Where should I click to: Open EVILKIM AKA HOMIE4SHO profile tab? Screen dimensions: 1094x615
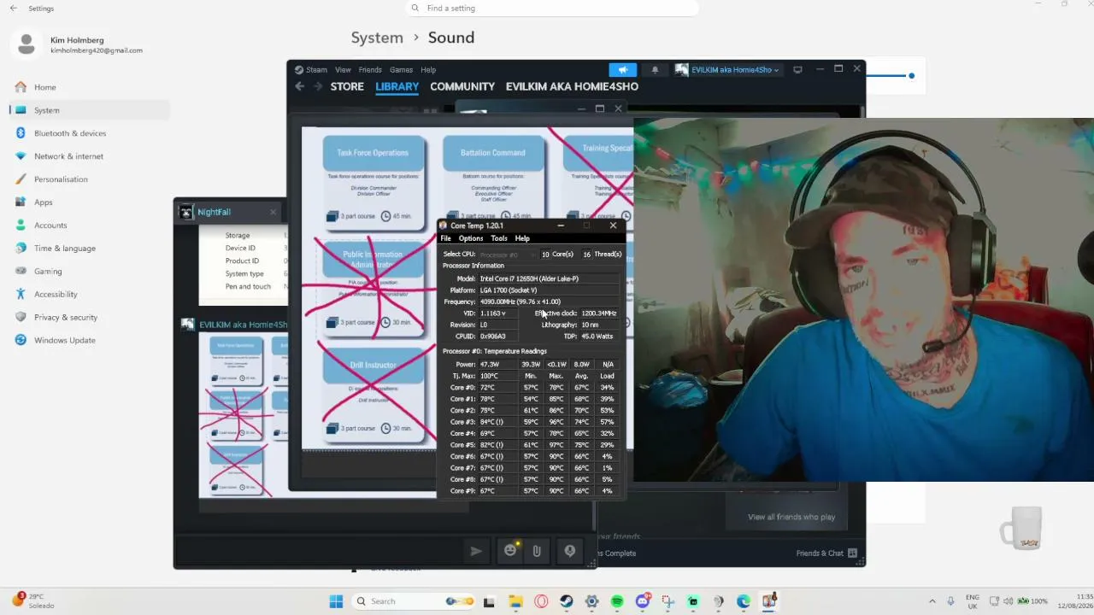click(572, 86)
